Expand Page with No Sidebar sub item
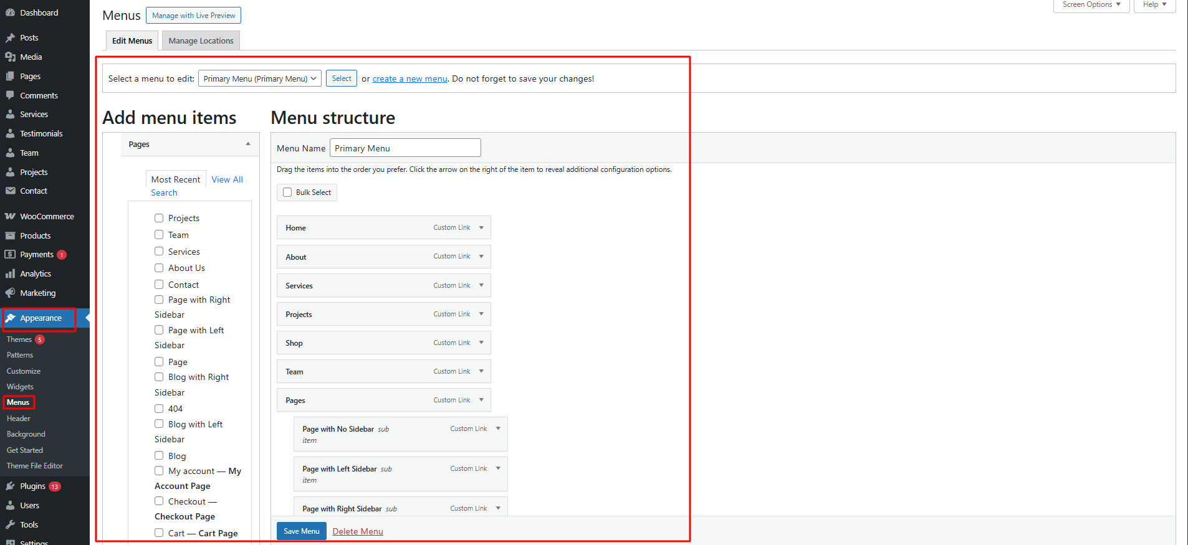The image size is (1188, 545). point(498,429)
